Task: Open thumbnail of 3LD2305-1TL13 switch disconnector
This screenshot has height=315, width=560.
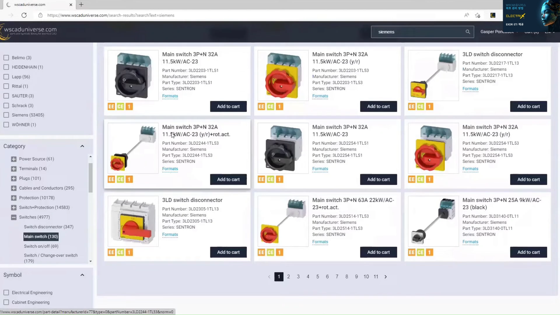Action: click(133, 221)
